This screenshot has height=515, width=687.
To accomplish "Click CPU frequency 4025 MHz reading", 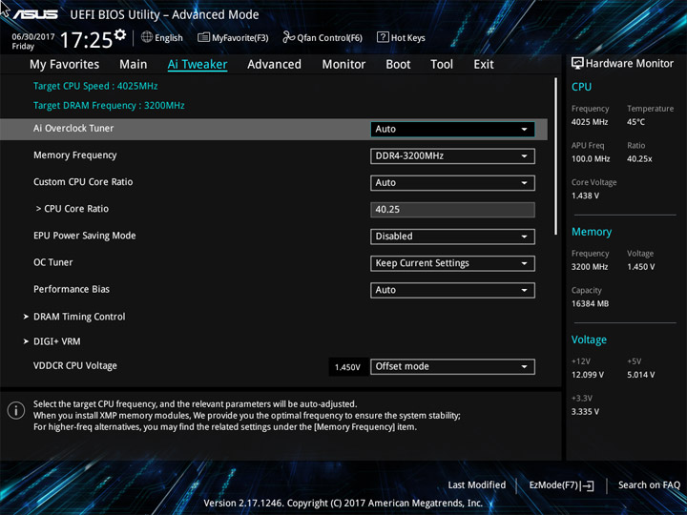I will coord(590,122).
